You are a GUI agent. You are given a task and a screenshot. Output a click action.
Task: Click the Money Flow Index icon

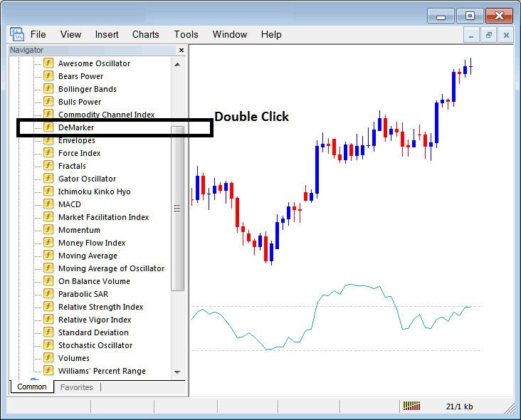48,242
